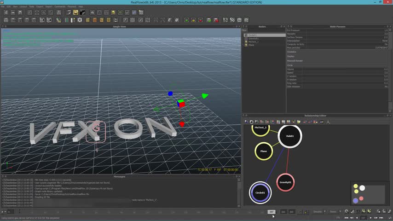Screen dimensions: 393x221
Task: Step to the previous frame
Action: pos(352,218)
